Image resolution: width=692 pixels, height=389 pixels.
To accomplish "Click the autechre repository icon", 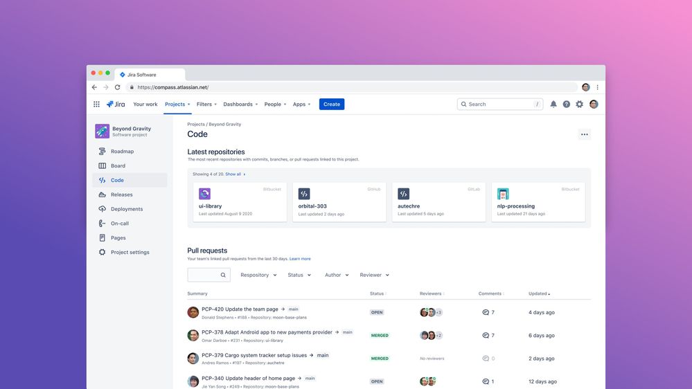I will pos(403,194).
